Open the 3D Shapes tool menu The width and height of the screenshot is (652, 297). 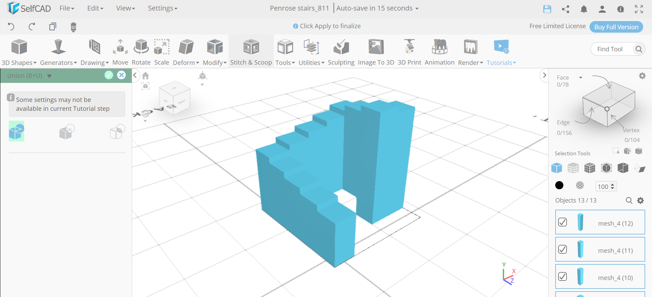[x=19, y=52]
